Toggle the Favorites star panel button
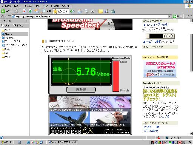The image size is (194, 147). [60, 11]
